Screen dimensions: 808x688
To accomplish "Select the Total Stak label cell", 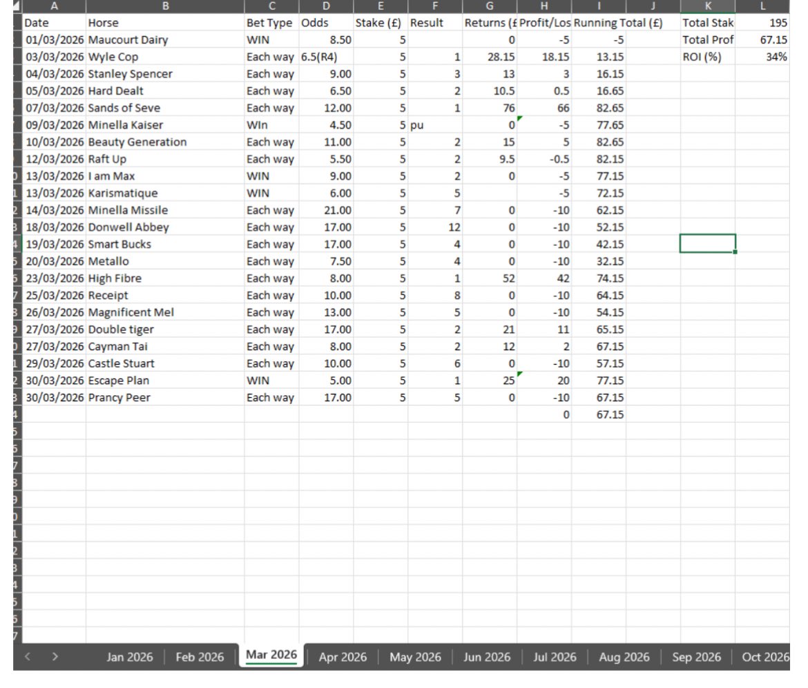I will pyautogui.click(x=707, y=23).
